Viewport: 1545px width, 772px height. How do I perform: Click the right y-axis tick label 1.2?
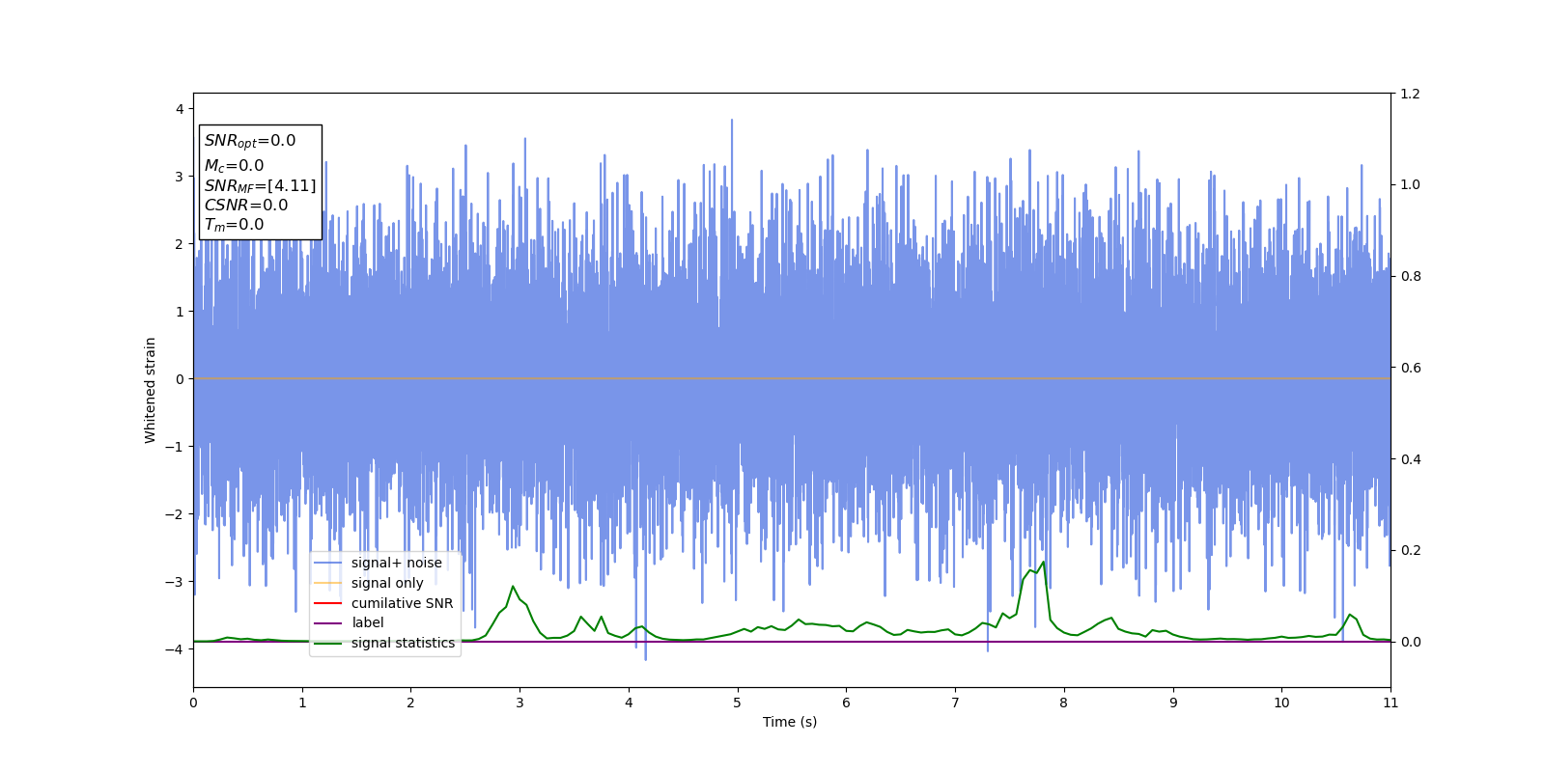[1411, 94]
